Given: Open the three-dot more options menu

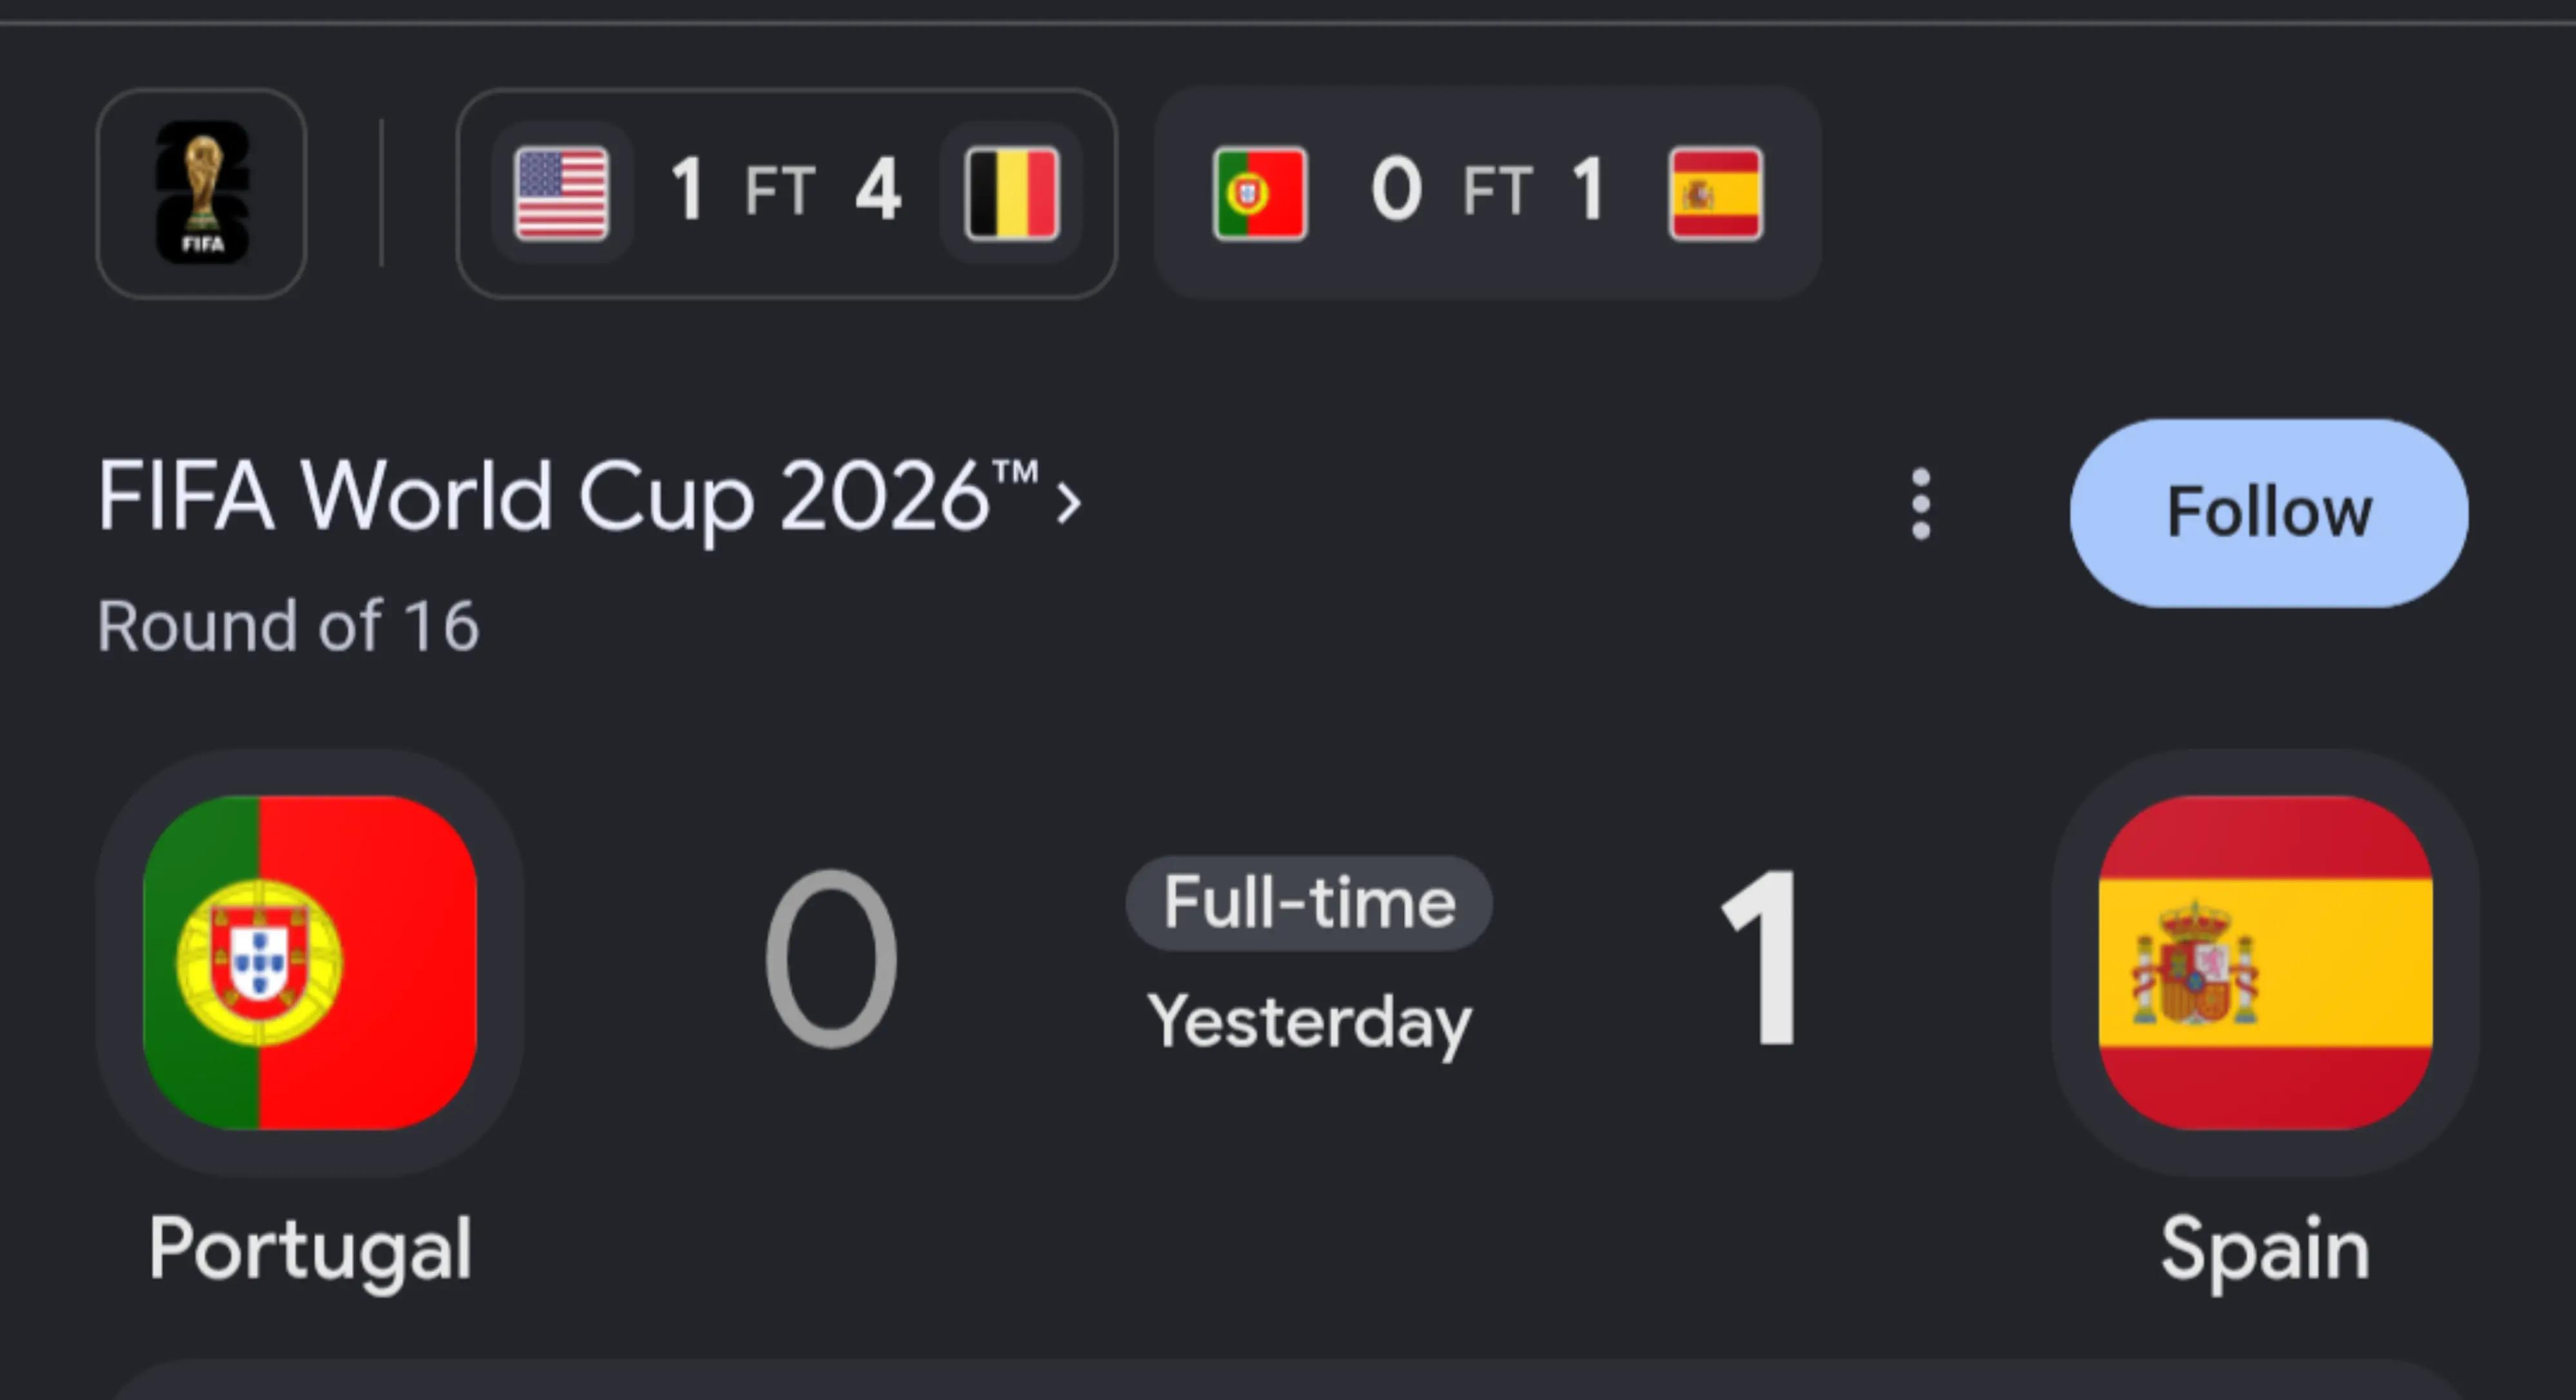Looking at the screenshot, I should click(1921, 504).
